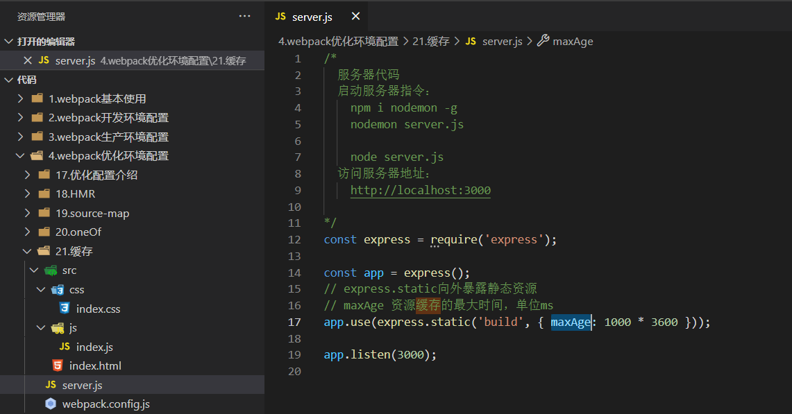Click the 3.webpack生产环境配置 folder icon
The width and height of the screenshot is (792, 414).
click(37, 137)
